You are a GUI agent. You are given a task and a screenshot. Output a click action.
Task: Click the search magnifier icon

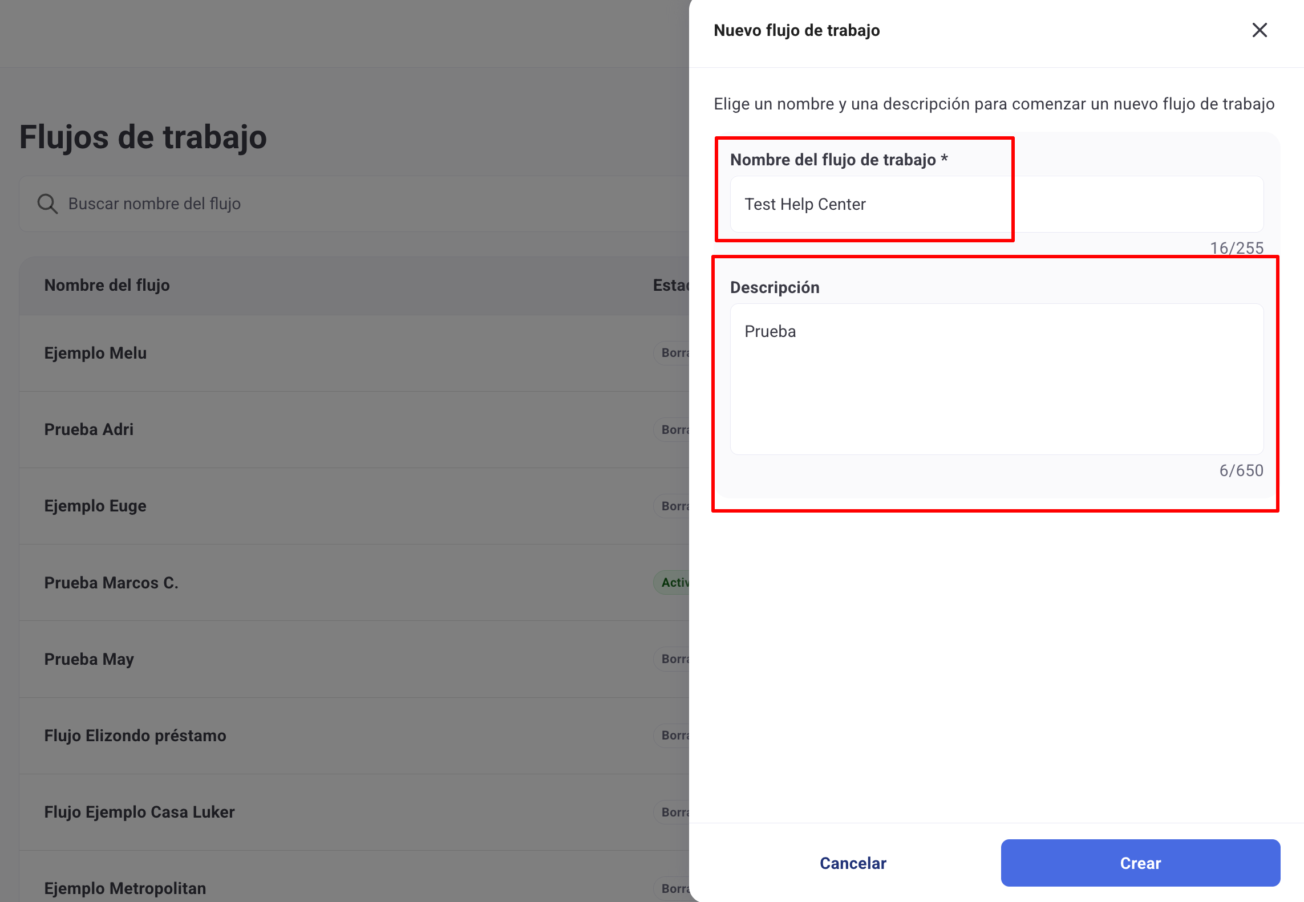coord(47,204)
